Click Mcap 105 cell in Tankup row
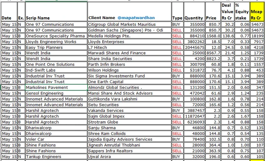The width and height of the screenshot is (265, 161). tap(257, 156)
